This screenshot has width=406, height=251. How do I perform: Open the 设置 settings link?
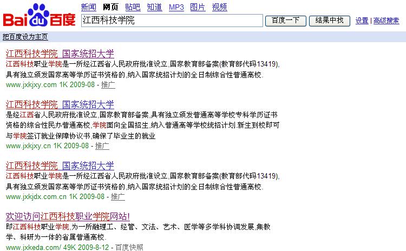(362, 21)
